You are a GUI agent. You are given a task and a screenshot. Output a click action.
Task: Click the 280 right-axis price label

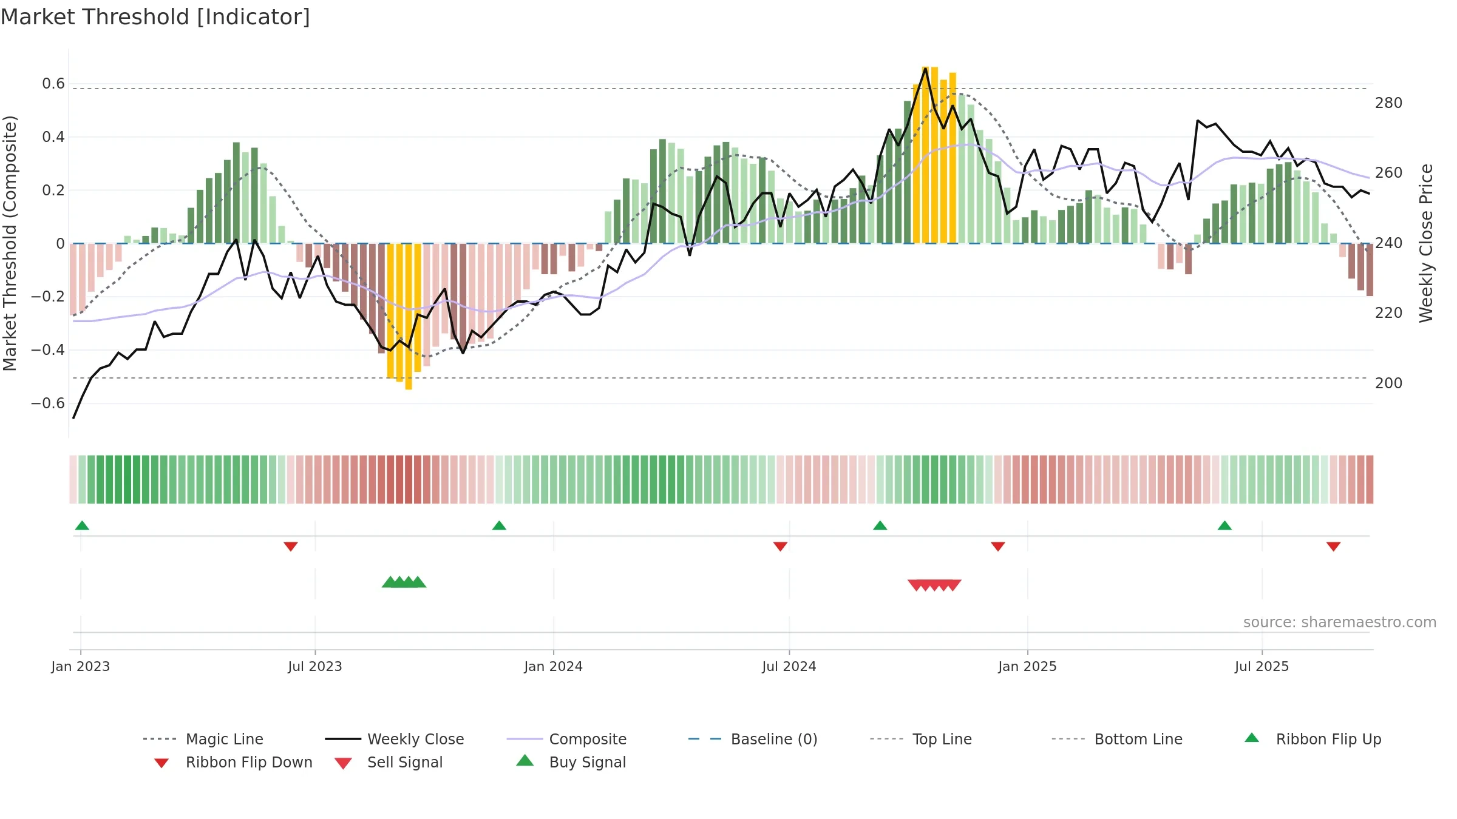1389,103
